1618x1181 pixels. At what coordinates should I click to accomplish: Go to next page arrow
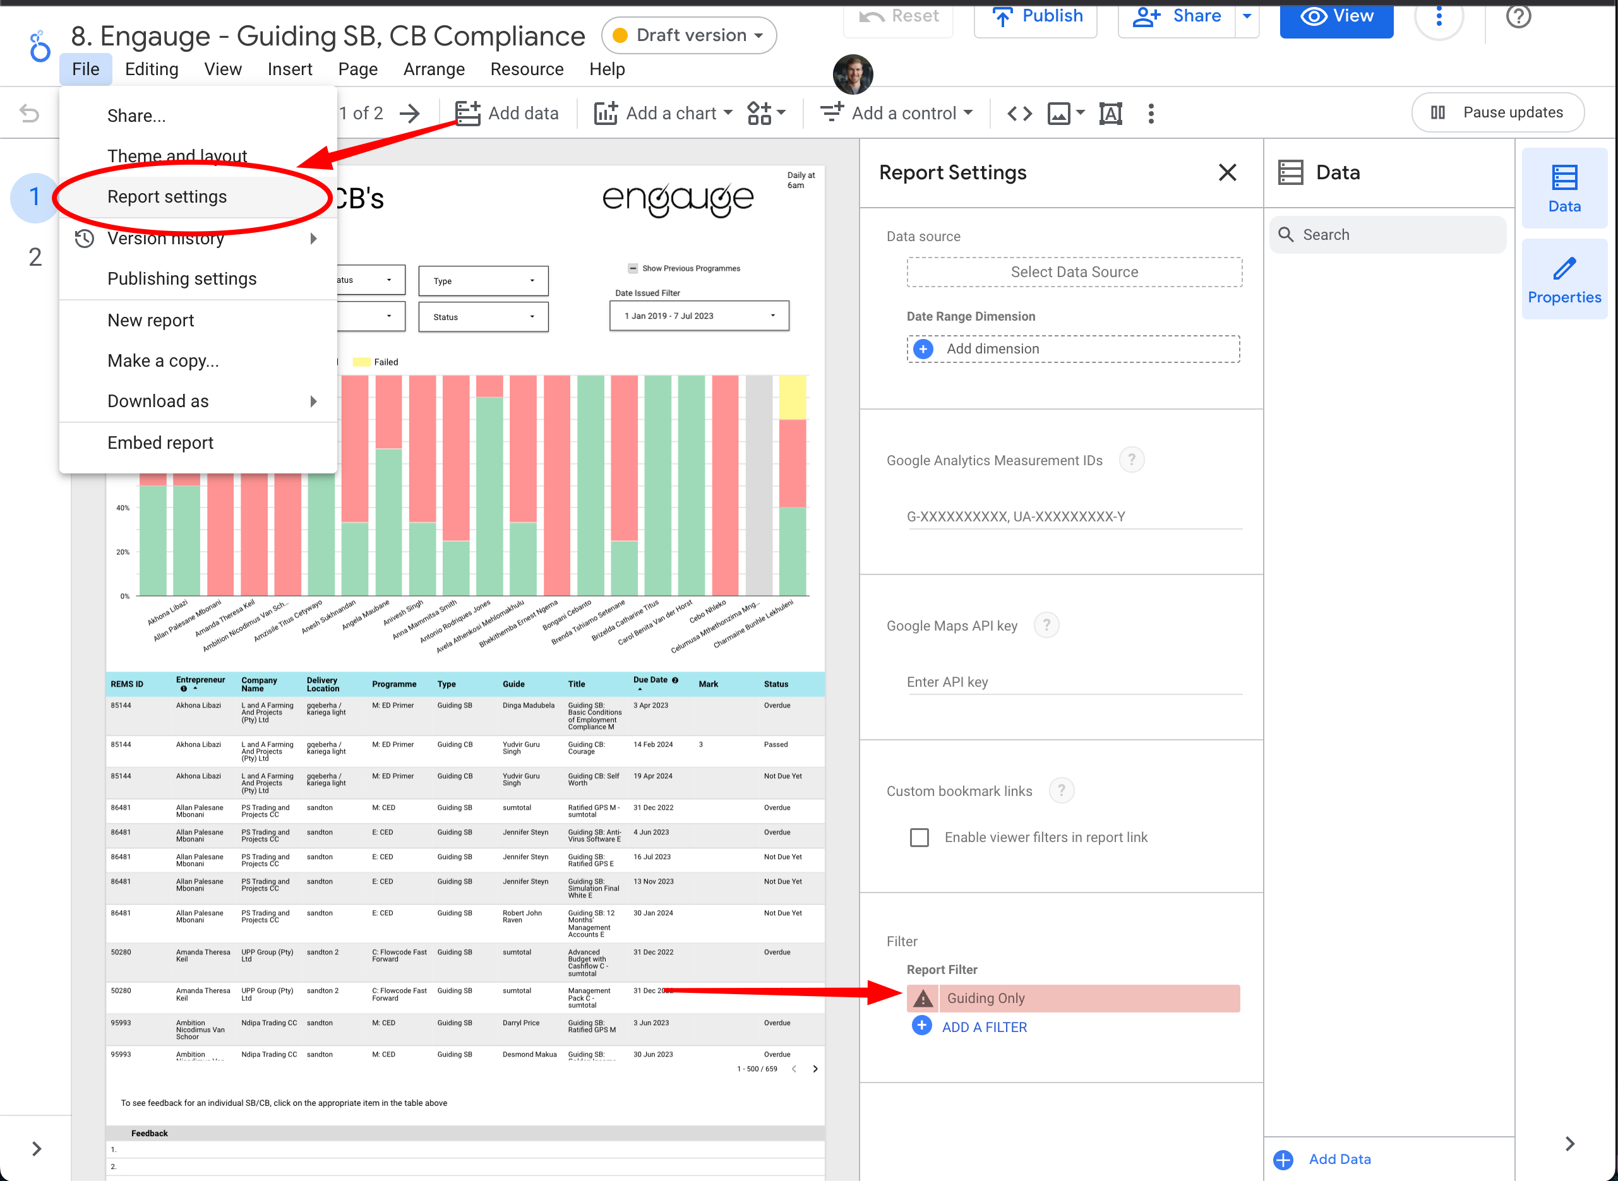[x=410, y=113]
